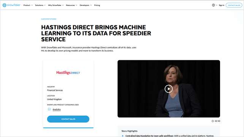Click the Analytics category icon
244x137 pixels.
[49, 109]
